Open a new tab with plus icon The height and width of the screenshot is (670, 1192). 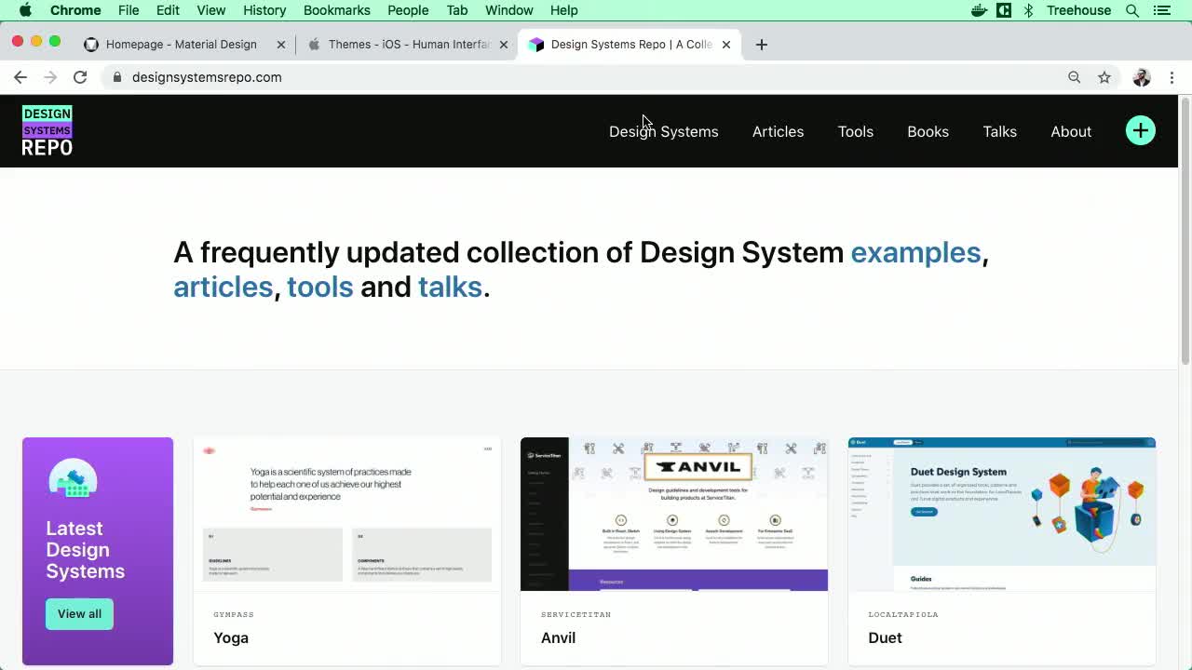(761, 45)
